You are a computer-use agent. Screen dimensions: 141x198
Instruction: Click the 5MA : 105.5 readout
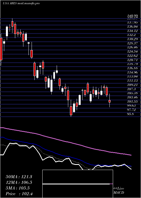point(17,188)
